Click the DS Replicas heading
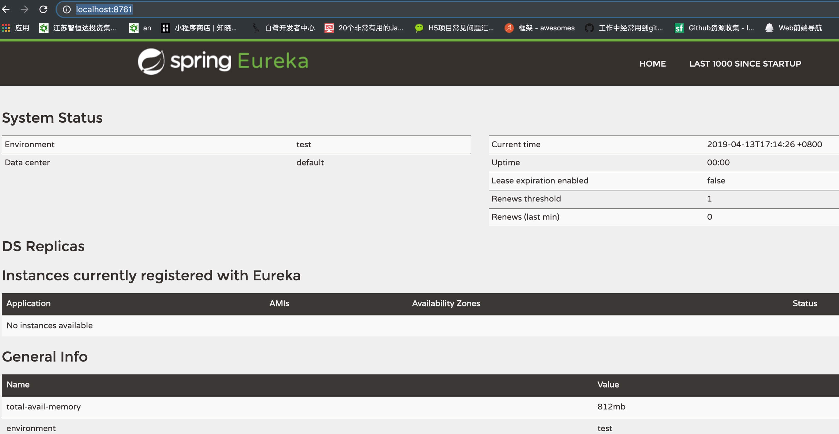 tap(43, 246)
